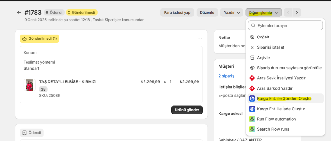The image size is (331, 141).
Task: Open the 2 sipariş customer link
Action: click(226, 76)
